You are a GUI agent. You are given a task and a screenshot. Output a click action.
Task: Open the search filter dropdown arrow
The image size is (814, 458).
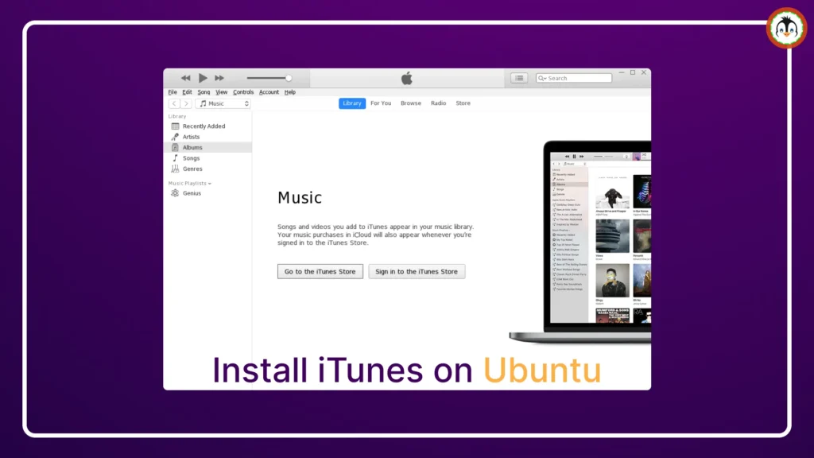point(544,77)
